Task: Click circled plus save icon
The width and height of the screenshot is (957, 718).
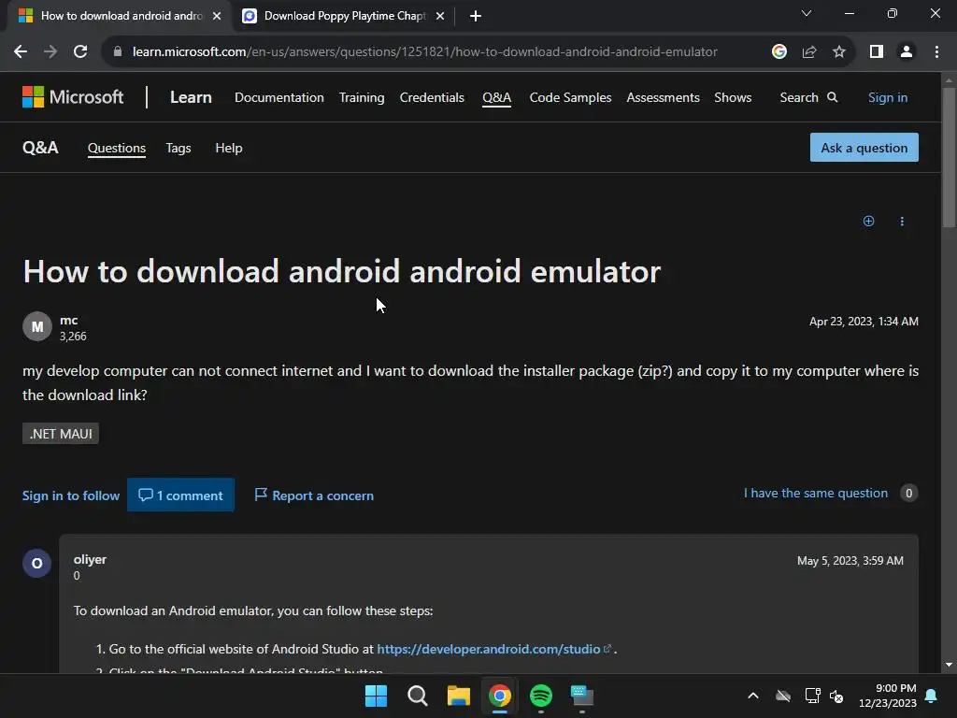Action: 868,221
